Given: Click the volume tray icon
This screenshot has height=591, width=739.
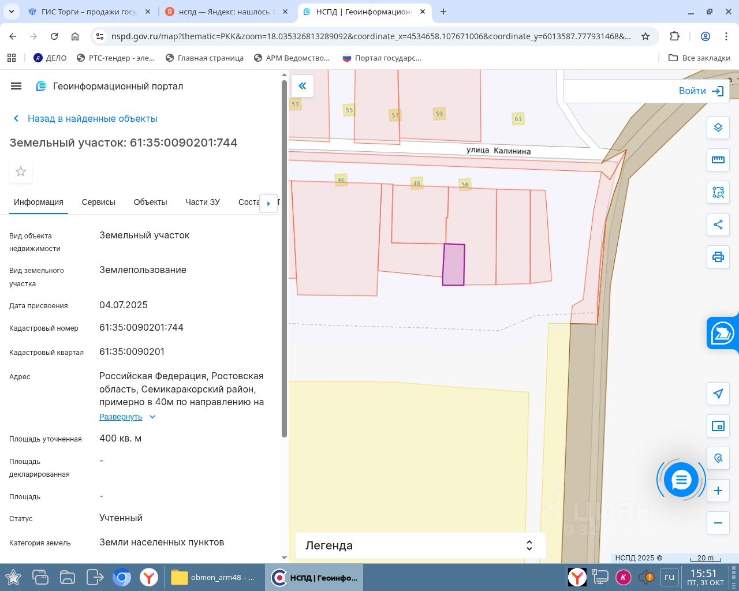Looking at the screenshot, I should pos(646,577).
